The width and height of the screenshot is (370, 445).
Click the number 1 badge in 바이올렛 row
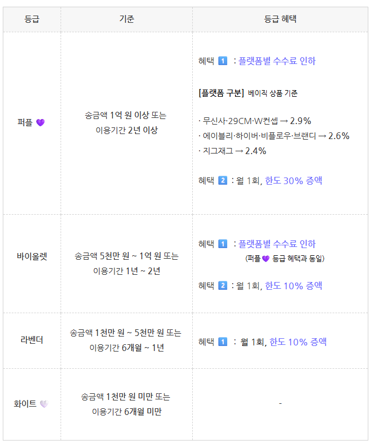[222, 244]
